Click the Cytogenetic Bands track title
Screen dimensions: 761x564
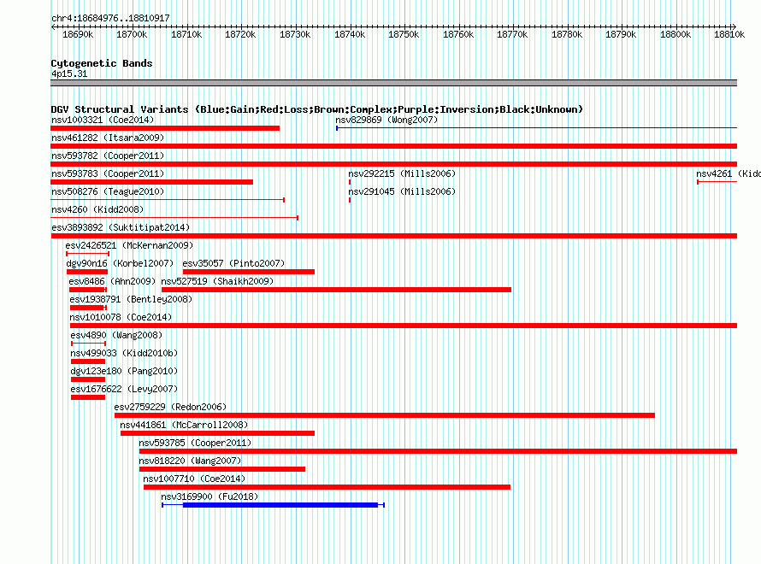[102, 63]
